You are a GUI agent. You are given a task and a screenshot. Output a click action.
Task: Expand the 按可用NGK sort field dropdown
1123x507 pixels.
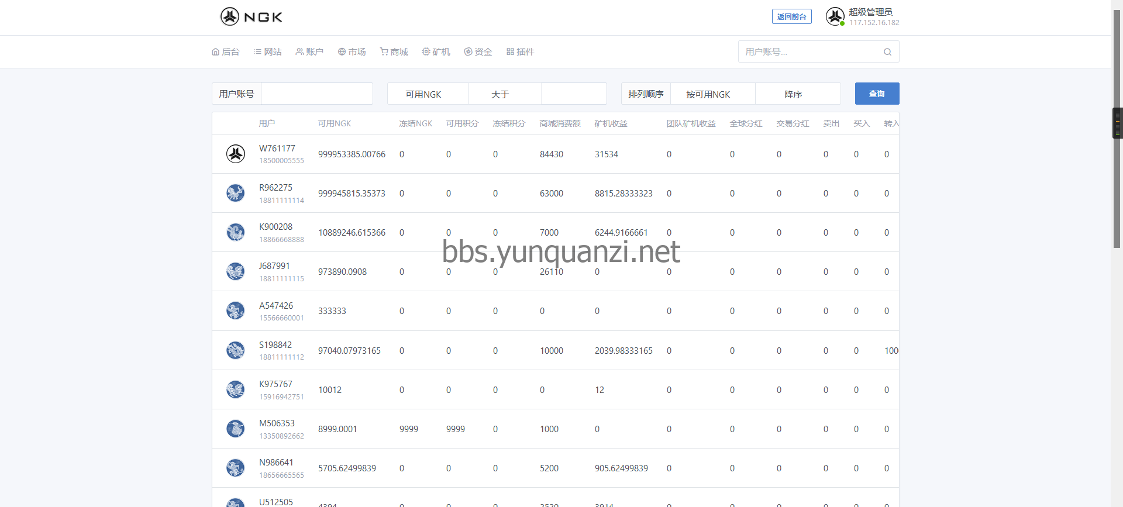point(712,94)
